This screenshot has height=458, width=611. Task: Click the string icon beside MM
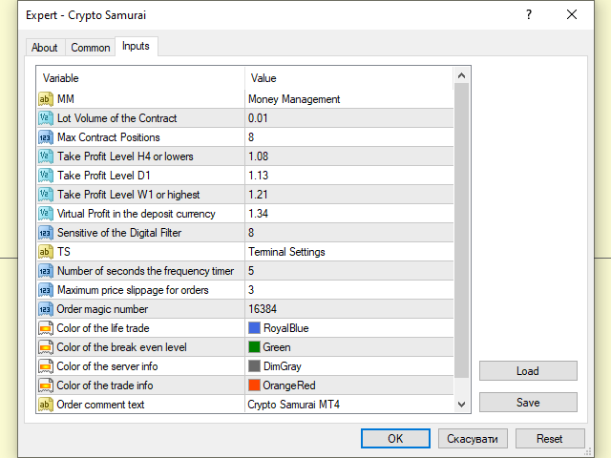click(x=46, y=99)
